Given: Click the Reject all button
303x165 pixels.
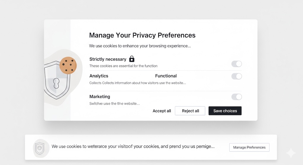Looking at the screenshot, I should point(190,111).
